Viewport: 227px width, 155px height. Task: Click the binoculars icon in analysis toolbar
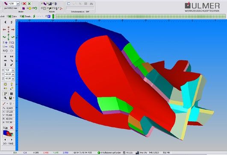pos(91,4)
